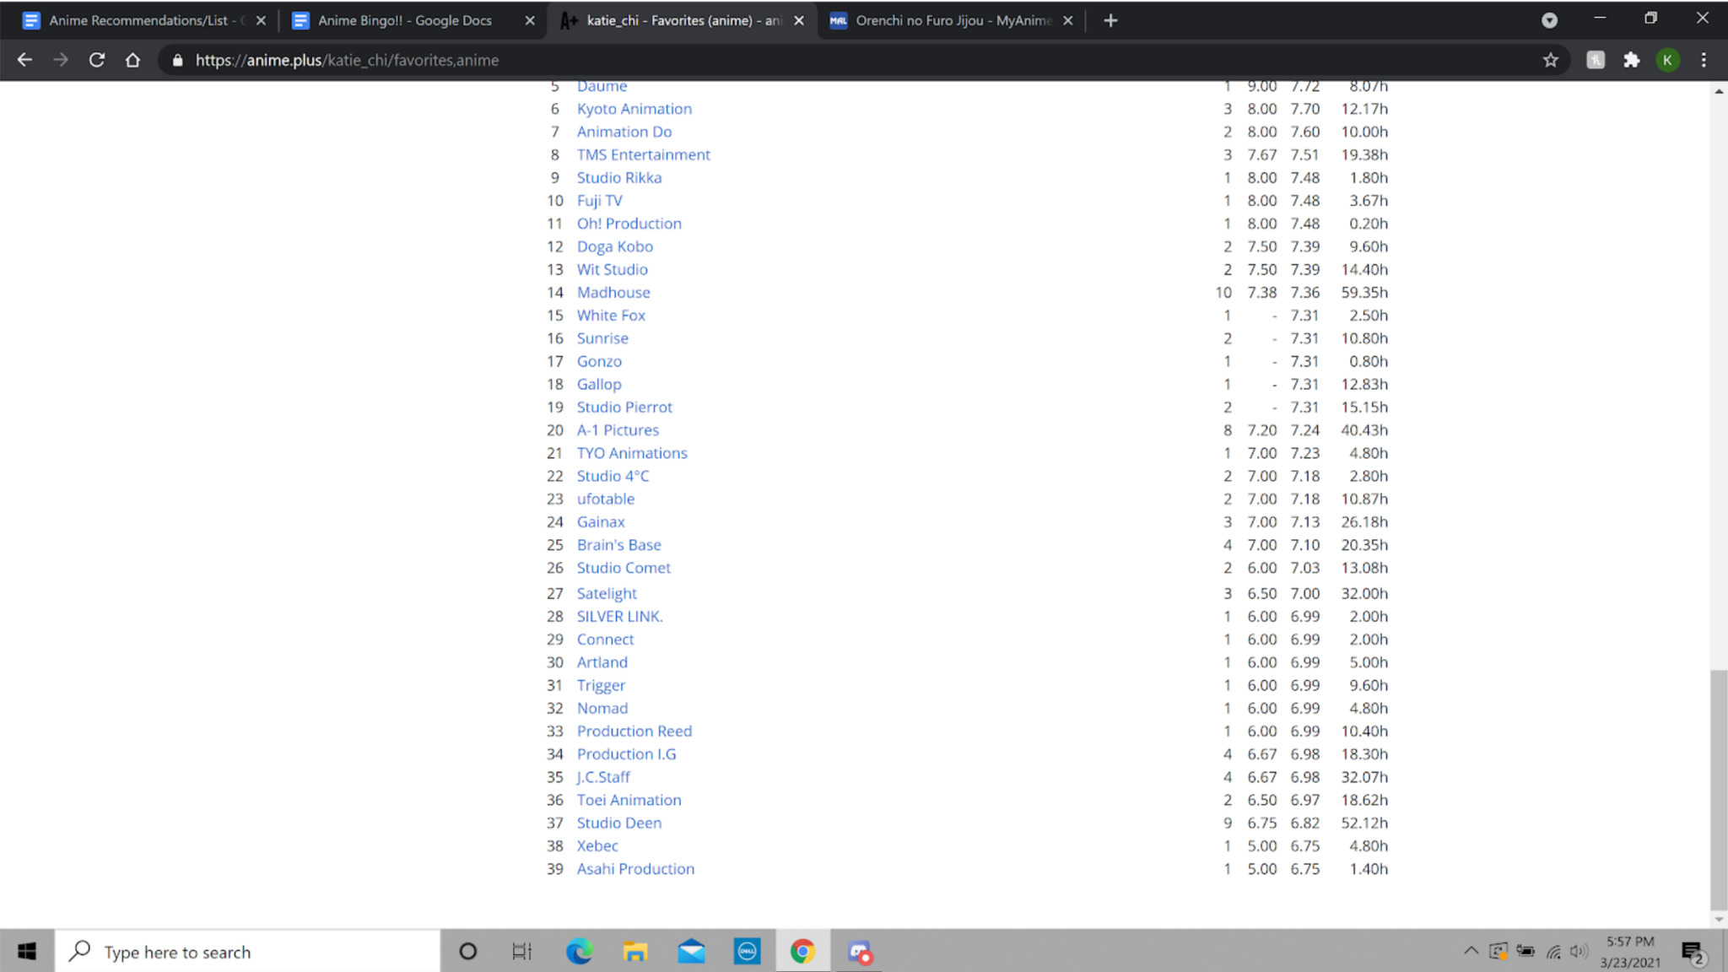Switch to Orenchi no Furo Jijou tab
Screen dimensions: 1728x972
[x=952, y=20]
